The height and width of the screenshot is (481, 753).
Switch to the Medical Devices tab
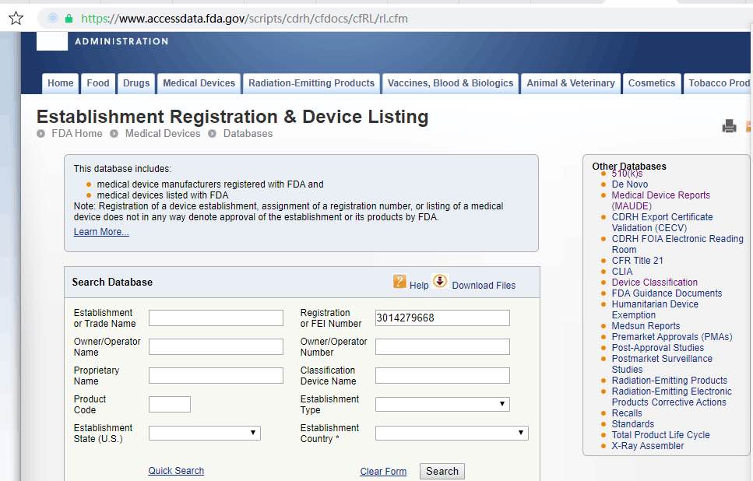click(199, 83)
